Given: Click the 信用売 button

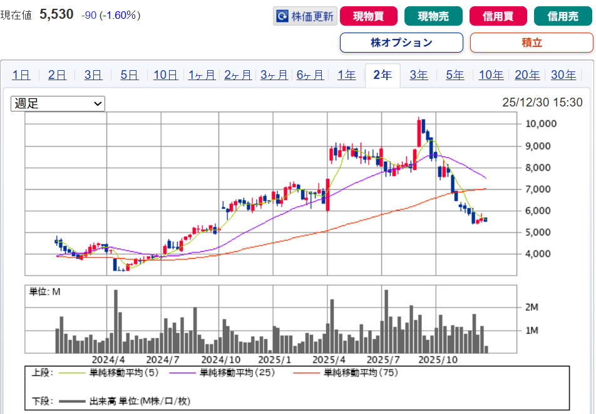Looking at the screenshot, I should coord(563,16).
